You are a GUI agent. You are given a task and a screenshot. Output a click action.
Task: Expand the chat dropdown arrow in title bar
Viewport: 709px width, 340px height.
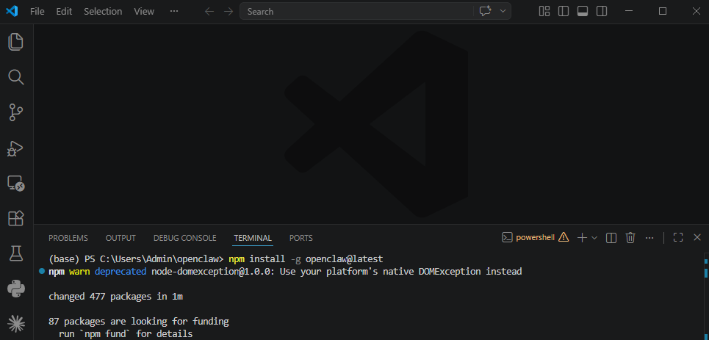(x=503, y=11)
